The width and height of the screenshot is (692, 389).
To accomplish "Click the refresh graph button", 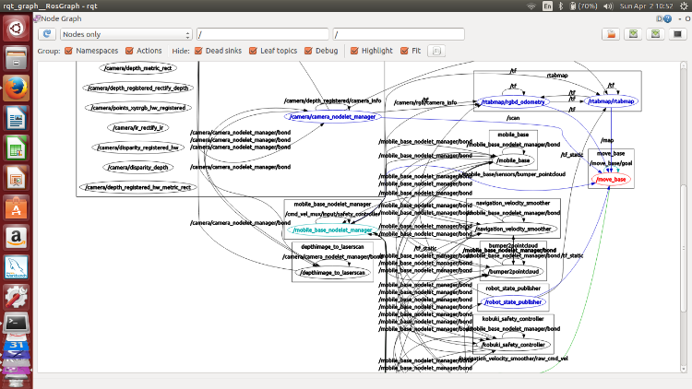I will [46, 34].
